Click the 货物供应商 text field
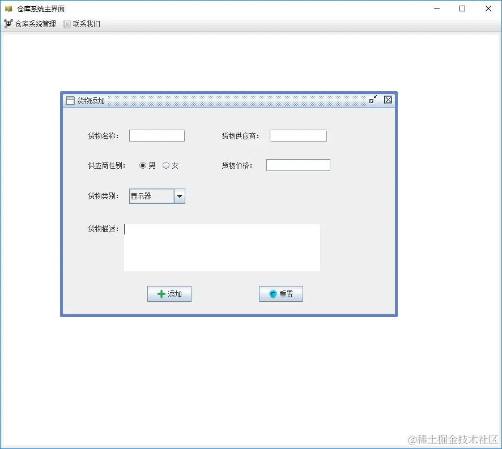This screenshot has width=502, height=449. click(298, 136)
